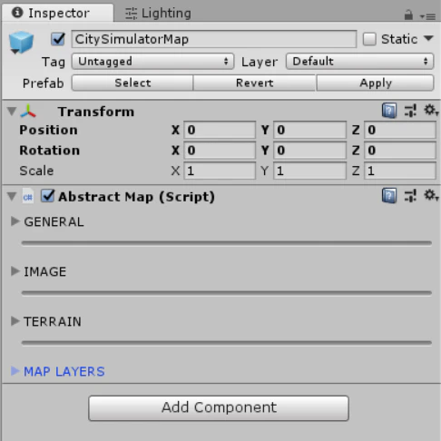Click the Transform axes icon
The width and height of the screenshot is (441, 441).
pos(28,112)
